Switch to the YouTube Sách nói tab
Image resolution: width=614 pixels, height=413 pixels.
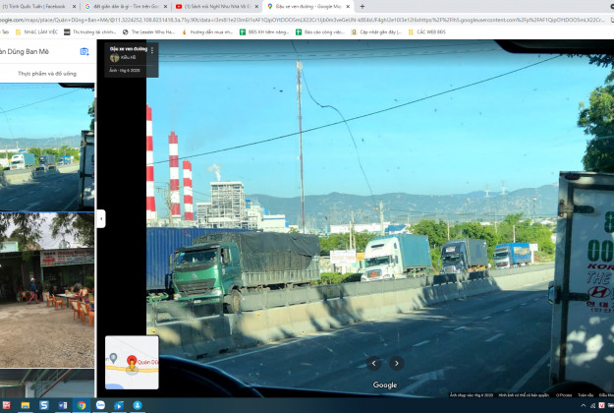pyautogui.click(x=217, y=6)
